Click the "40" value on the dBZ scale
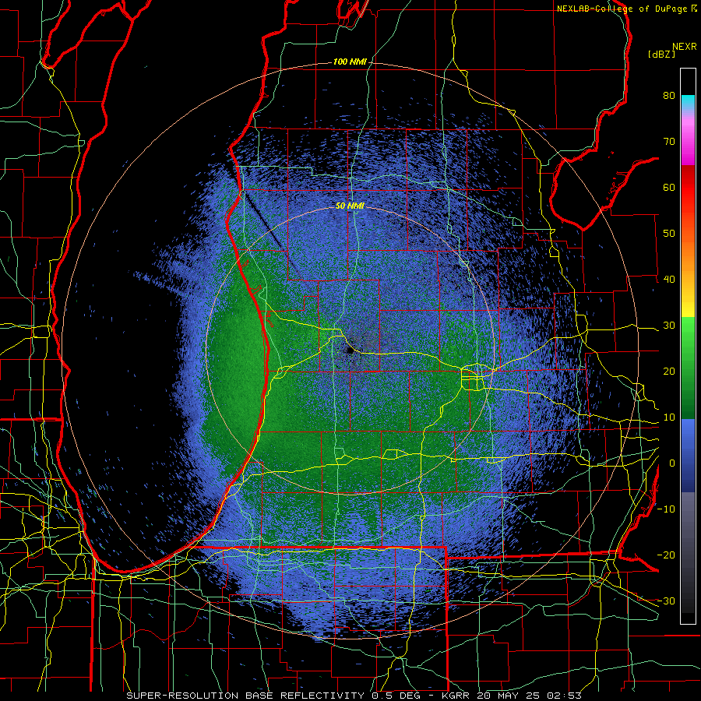This screenshot has height=701, width=701. [x=669, y=280]
